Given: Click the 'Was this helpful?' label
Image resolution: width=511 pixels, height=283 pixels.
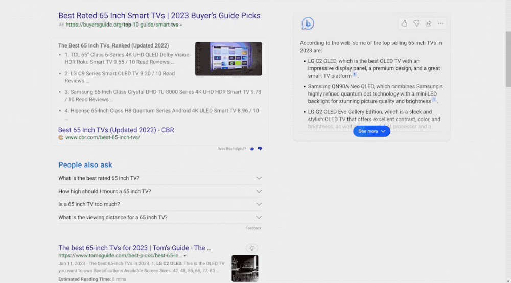Looking at the screenshot, I should 231,149.
